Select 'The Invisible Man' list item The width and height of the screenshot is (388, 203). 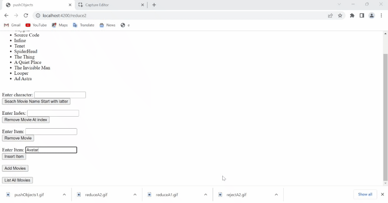32,68
